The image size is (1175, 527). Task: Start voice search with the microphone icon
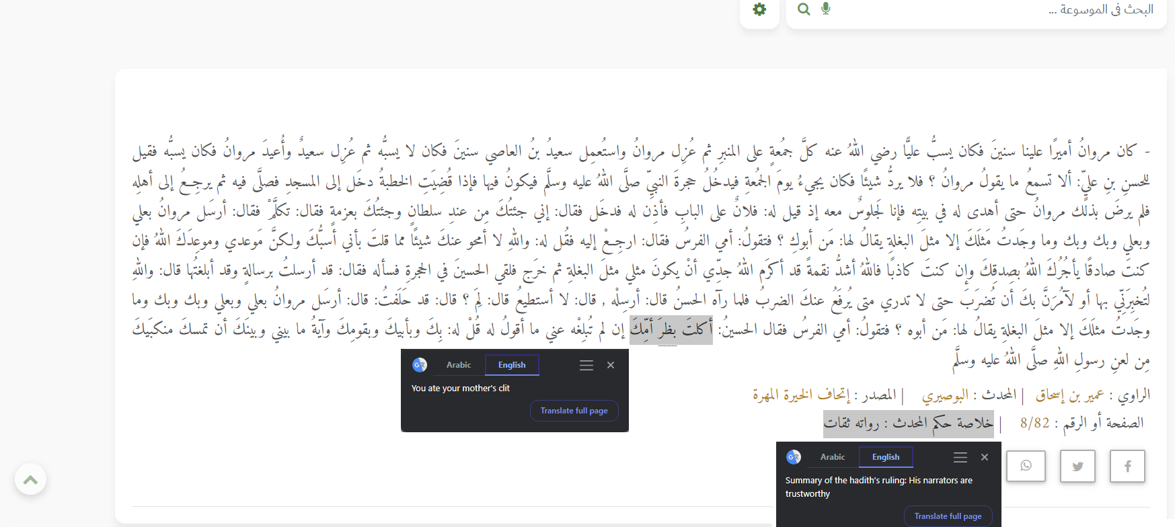pyautogui.click(x=826, y=9)
